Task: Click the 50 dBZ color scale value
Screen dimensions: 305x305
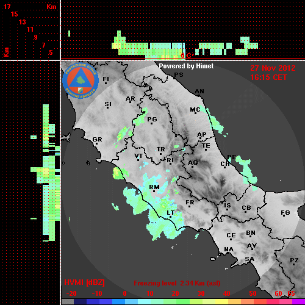Action: 253,293
